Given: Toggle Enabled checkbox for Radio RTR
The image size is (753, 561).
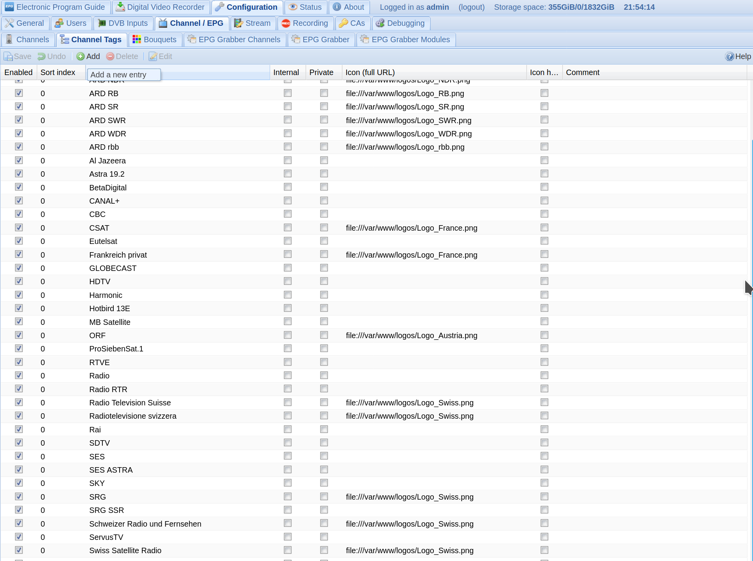Looking at the screenshot, I should (x=19, y=389).
